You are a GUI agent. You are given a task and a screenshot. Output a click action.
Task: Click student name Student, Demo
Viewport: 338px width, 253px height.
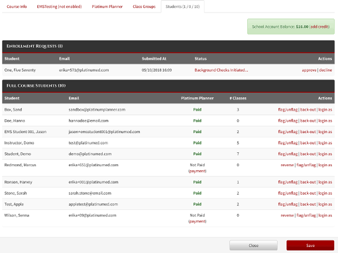18,154
